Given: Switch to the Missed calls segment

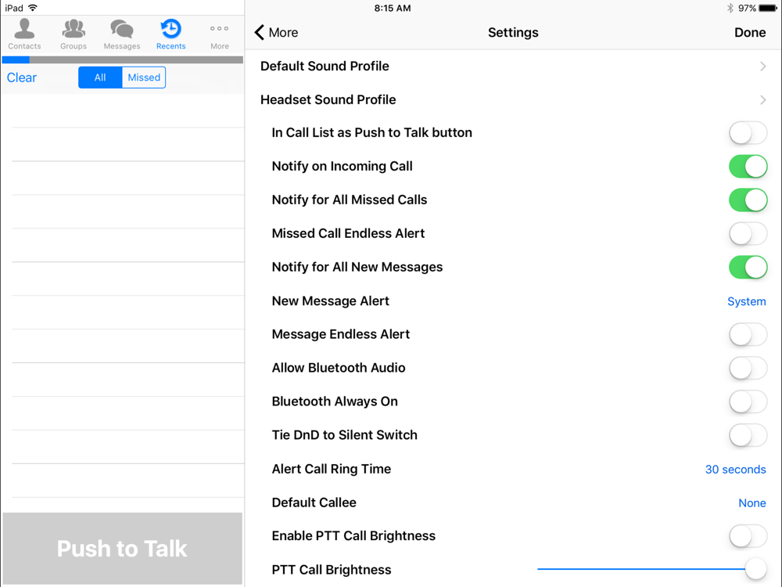Looking at the screenshot, I should pyautogui.click(x=144, y=77).
